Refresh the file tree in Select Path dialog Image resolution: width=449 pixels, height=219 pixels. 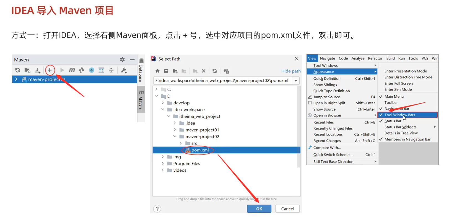[x=215, y=71]
